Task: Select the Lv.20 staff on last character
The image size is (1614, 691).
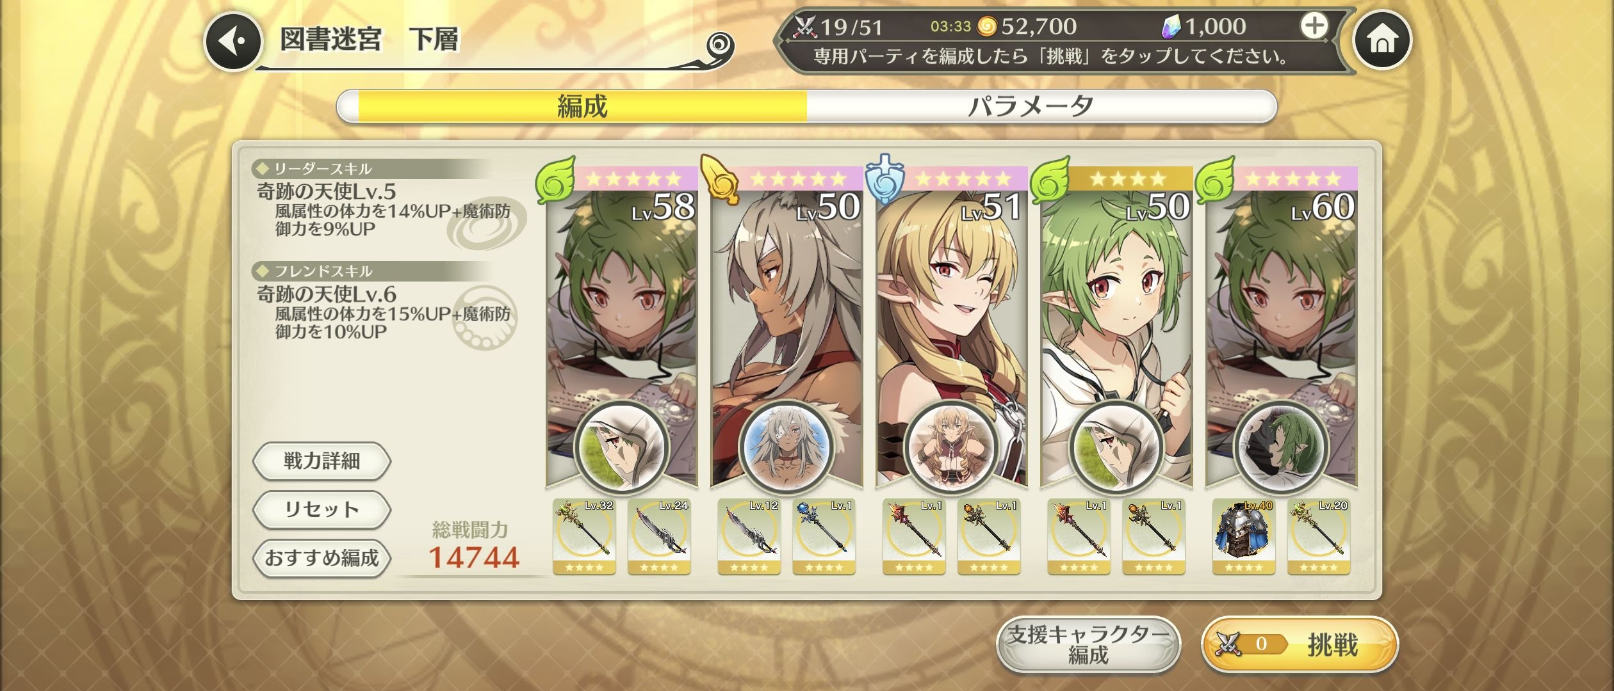Action: click(x=1318, y=536)
